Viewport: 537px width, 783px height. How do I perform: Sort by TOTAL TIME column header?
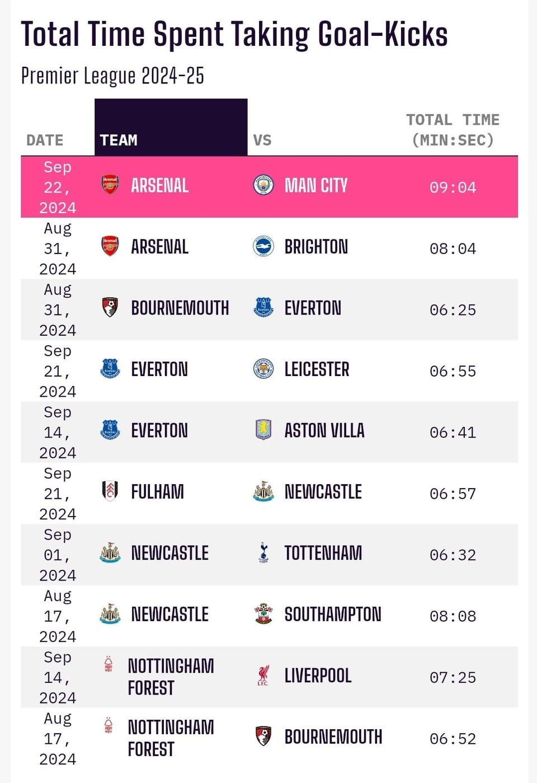[453, 130]
